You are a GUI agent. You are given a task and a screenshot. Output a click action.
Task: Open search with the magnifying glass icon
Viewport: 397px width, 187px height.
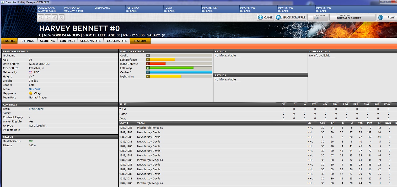tap(62, 18)
